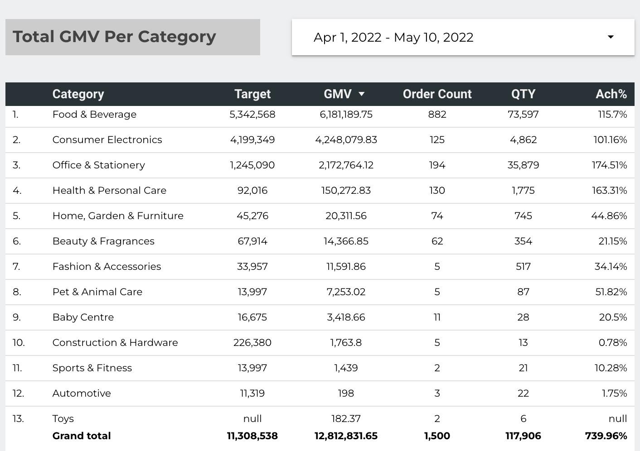Select the Fashion & Accessories row

point(107,267)
